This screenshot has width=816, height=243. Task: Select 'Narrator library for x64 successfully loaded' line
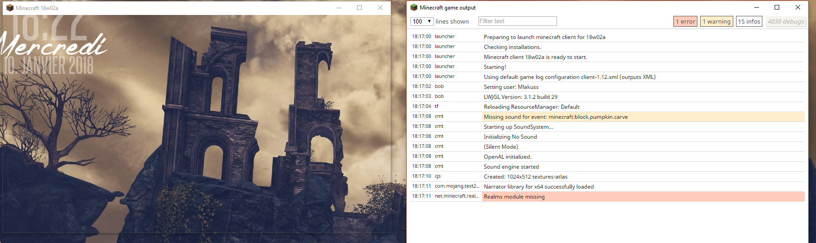pos(607,186)
